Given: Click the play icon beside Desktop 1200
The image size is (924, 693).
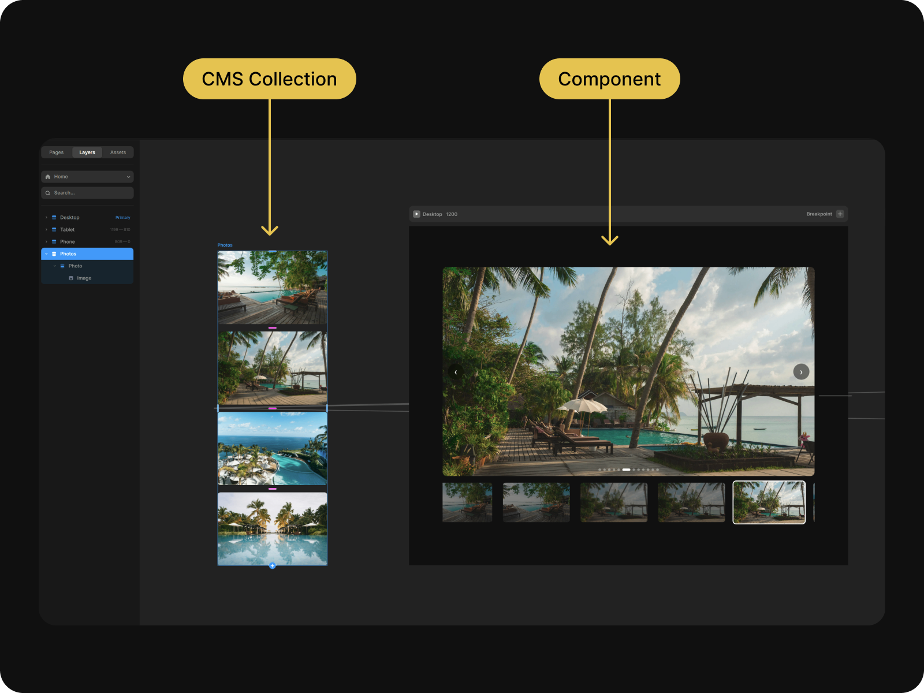Looking at the screenshot, I should click(x=416, y=214).
